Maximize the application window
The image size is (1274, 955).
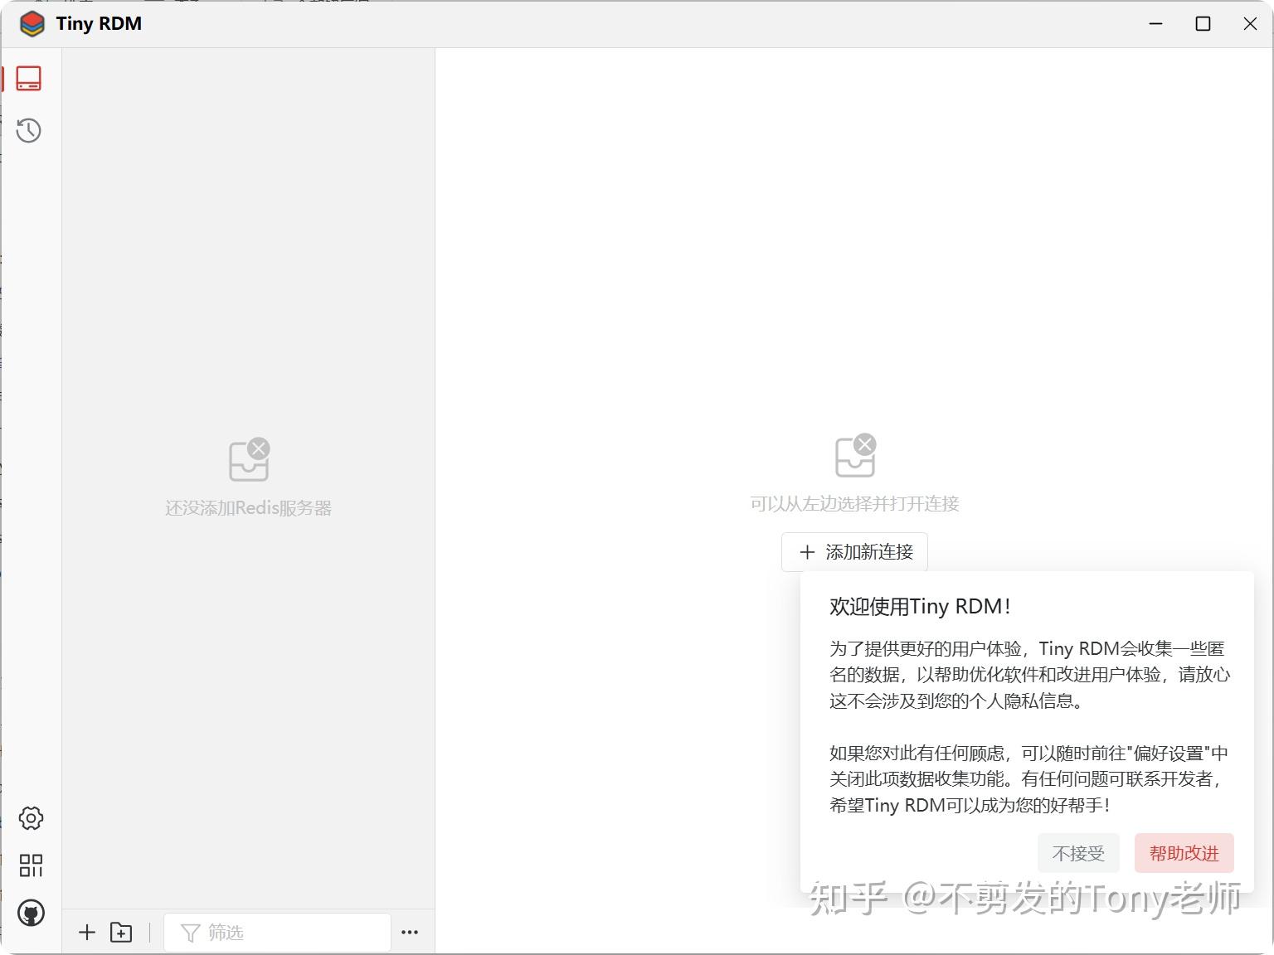click(1203, 23)
